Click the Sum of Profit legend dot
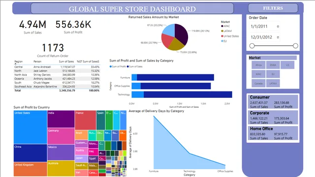The height and width of the screenshot is (177, 315). click(x=110, y=66)
